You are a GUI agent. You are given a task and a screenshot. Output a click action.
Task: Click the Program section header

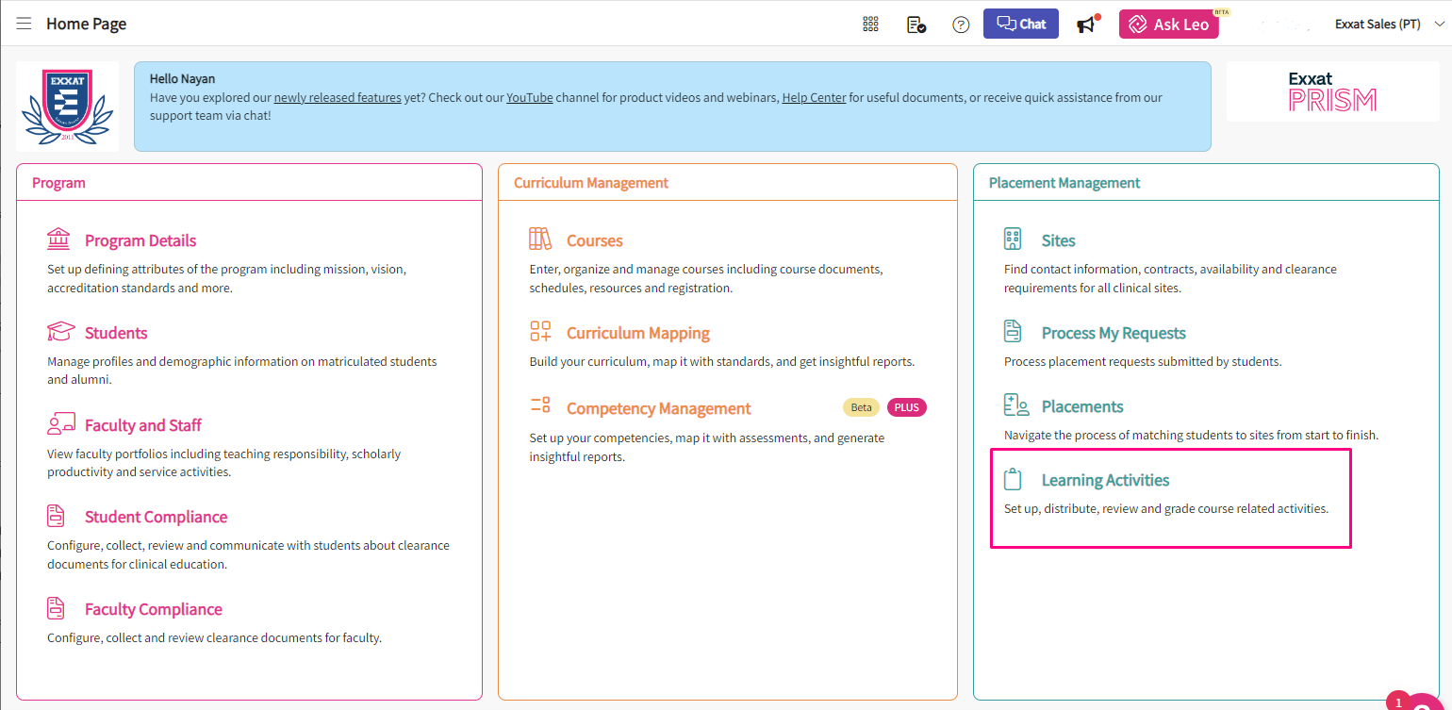coord(58,183)
